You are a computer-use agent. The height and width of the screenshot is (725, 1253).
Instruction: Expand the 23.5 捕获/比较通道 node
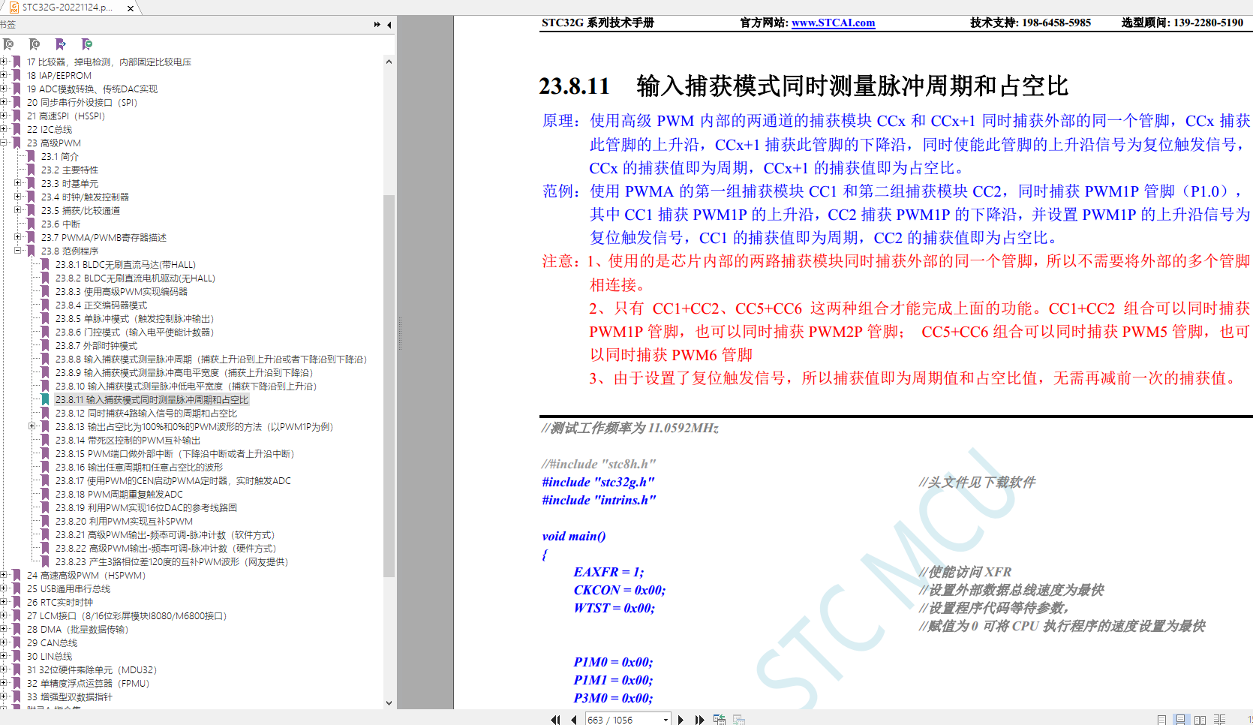pyautogui.click(x=17, y=210)
